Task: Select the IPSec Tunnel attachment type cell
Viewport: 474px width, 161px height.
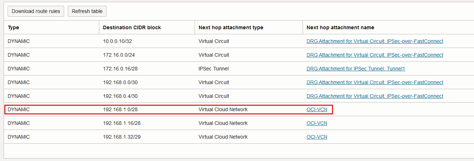Action: [x=213, y=69]
